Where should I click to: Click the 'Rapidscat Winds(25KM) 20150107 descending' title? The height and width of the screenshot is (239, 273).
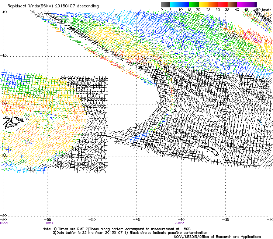(x=53, y=6)
